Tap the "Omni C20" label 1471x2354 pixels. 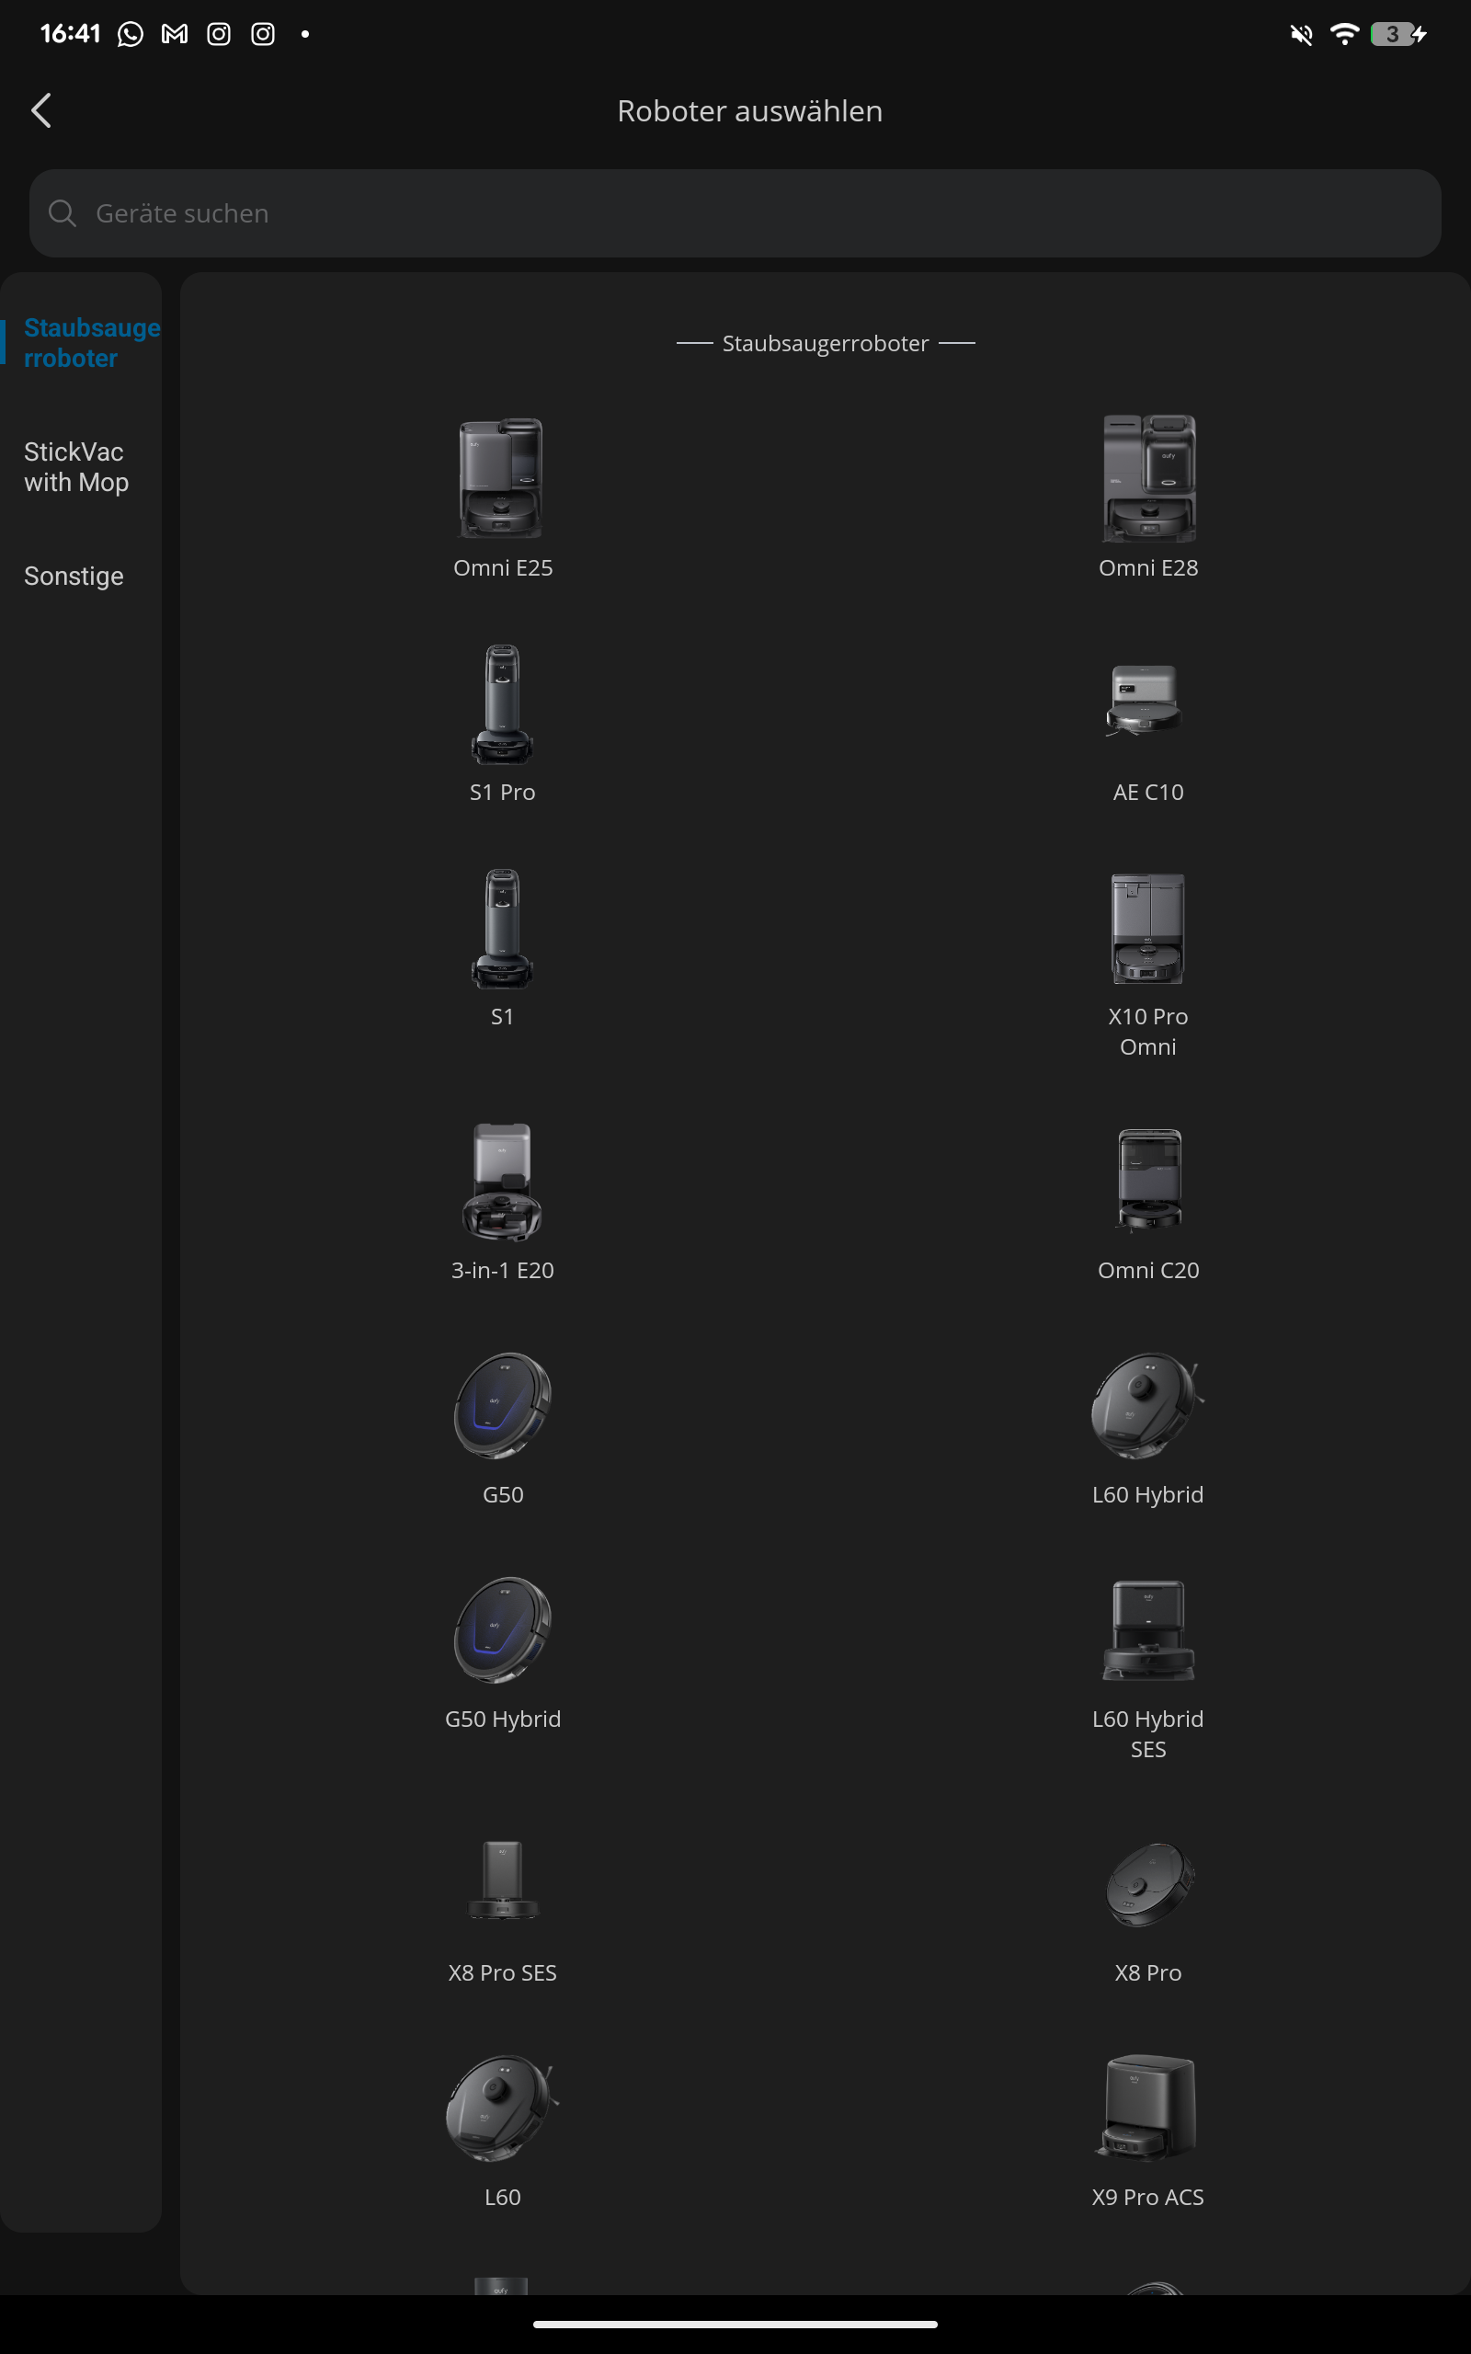click(x=1148, y=1271)
